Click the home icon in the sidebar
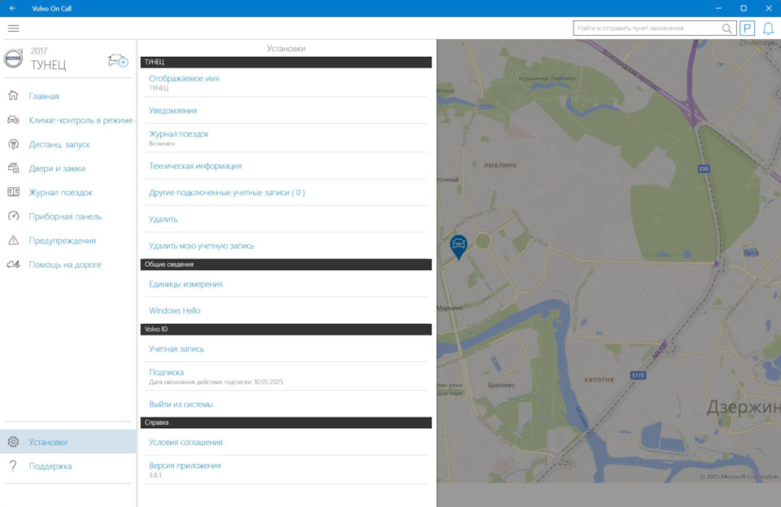 pyautogui.click(x=14, y=96)
